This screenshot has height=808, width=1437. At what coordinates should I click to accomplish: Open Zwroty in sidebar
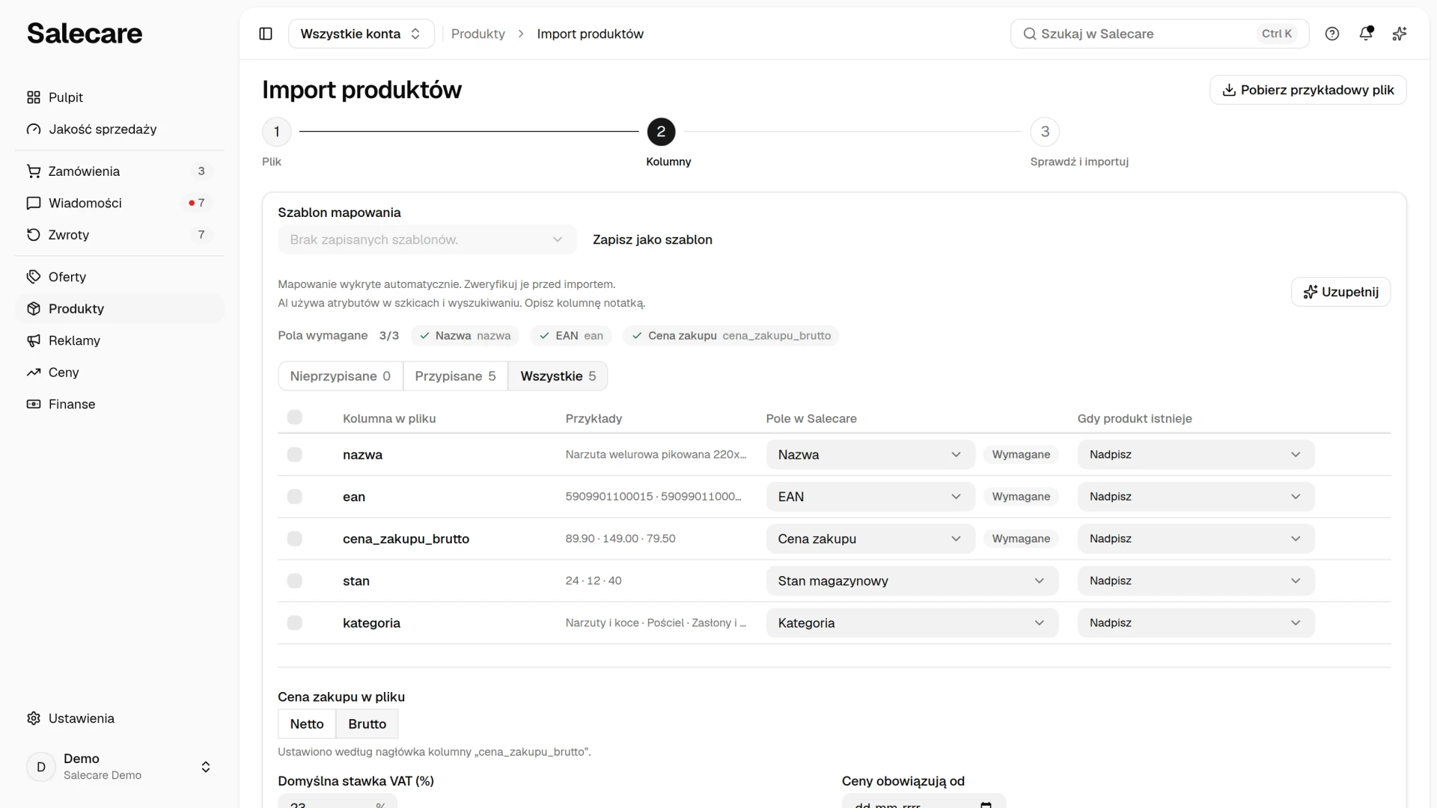(120, 235)
